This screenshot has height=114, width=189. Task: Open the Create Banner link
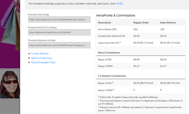(x=40, y=54)
